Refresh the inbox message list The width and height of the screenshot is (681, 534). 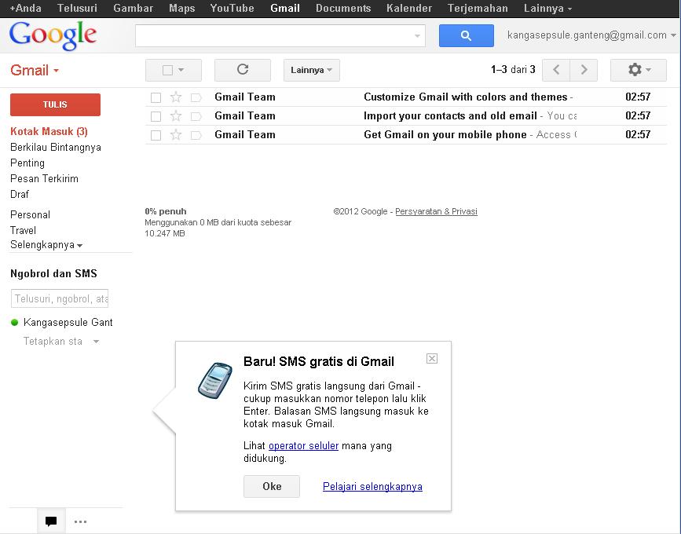click(x=242, y=70)
